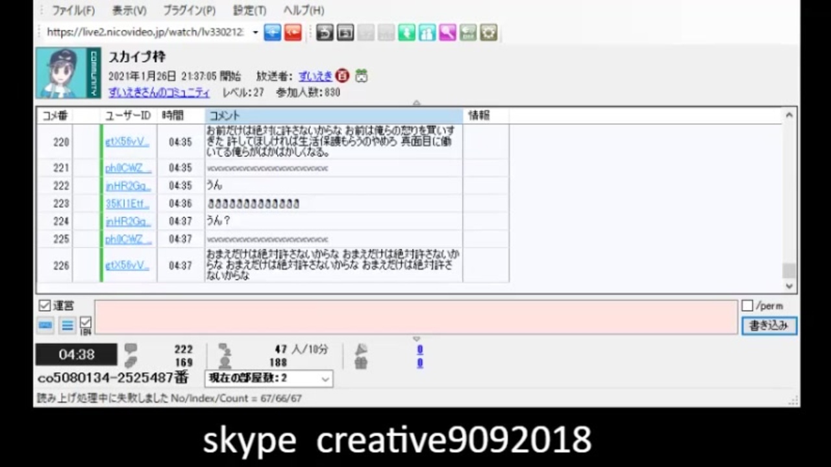Click the co5080134-2525487番 text
Viewport: 831px width, 467px height.
[113, 377]
